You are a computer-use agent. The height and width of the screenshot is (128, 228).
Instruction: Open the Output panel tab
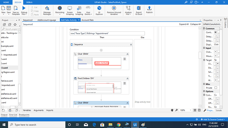coord(4,115)
